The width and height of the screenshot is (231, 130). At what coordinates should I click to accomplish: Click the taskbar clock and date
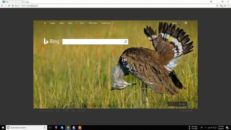[221, 127]
